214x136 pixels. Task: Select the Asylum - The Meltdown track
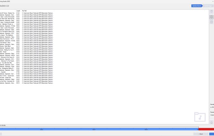(27, 35)
